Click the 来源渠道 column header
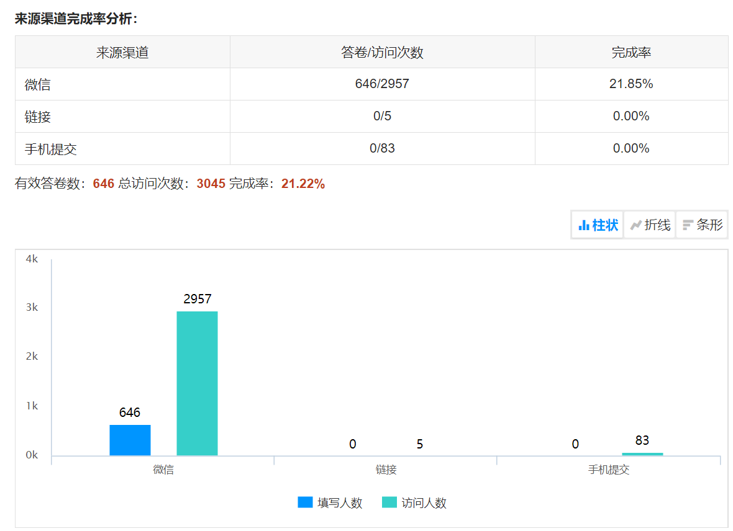The width and height of the screenshot is (733, 531). tap(122, 53)
